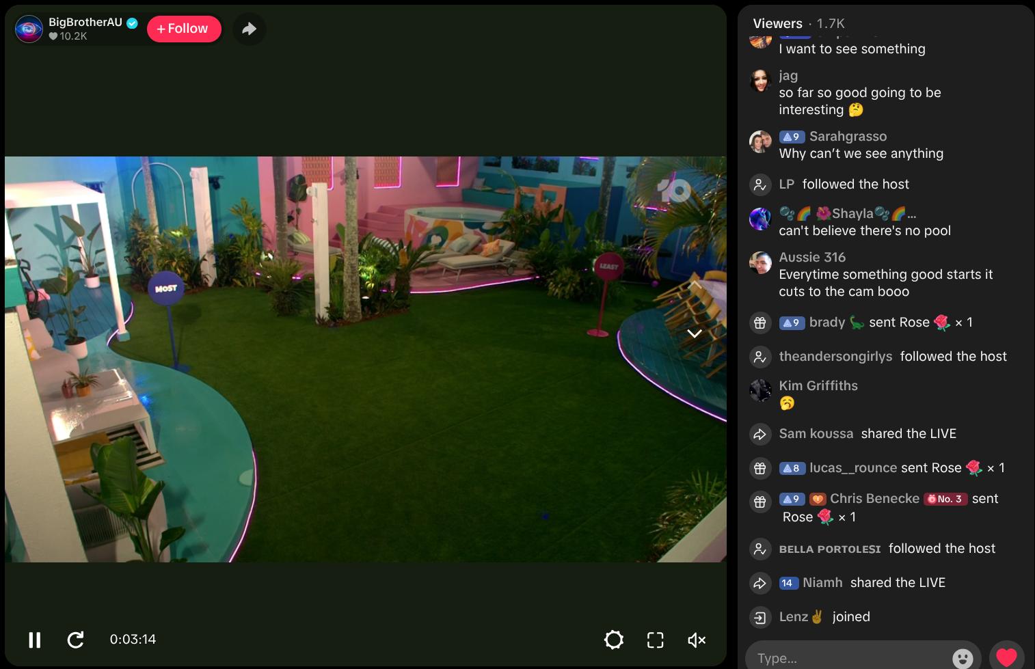
Task: Click the yawning emoji under Kim Griffiths
Action: click(787, 403)
